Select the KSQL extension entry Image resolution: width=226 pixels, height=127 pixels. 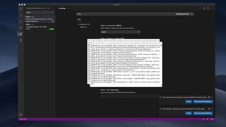[x=40, y=27]
